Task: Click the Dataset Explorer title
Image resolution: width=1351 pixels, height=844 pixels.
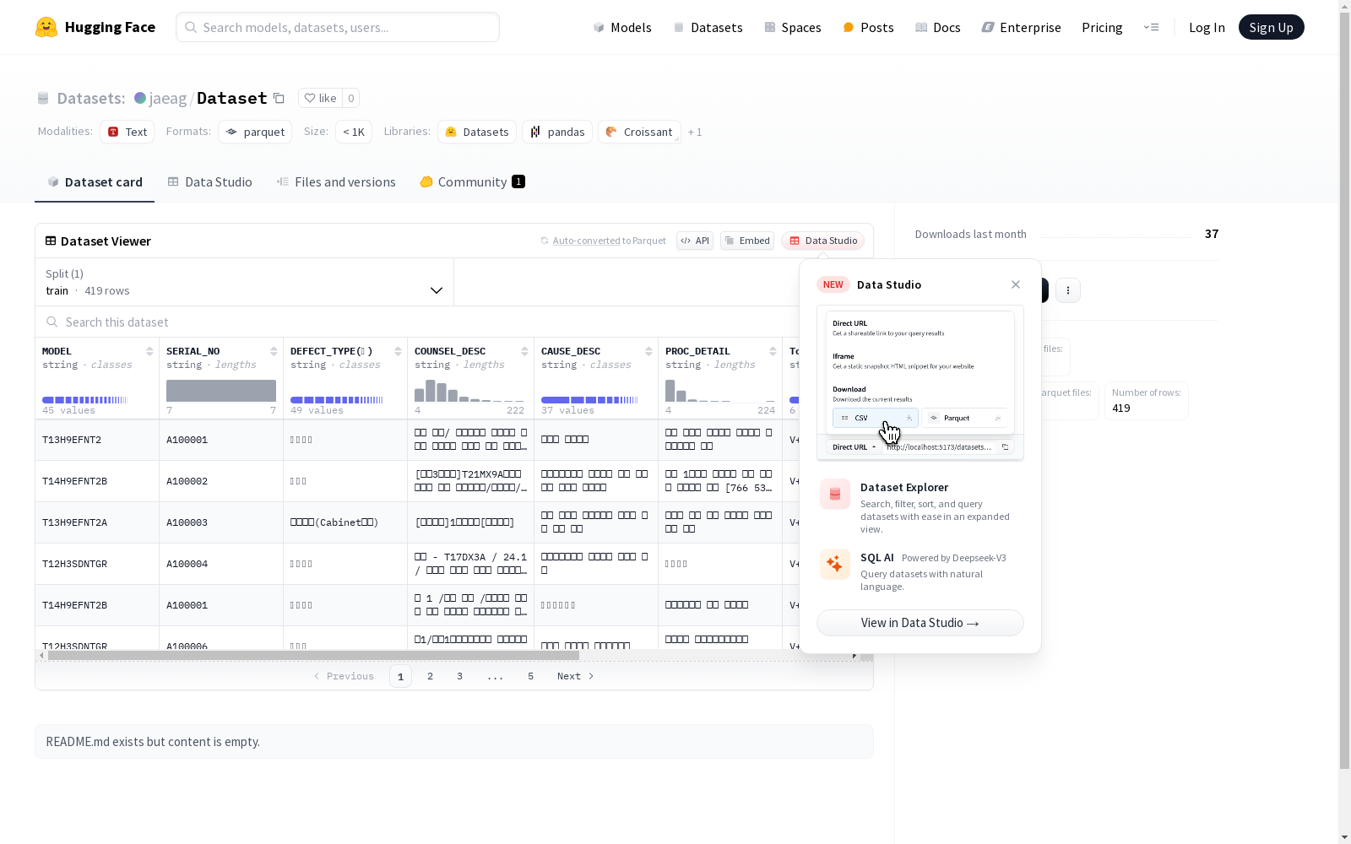Action: pos(904,487)
